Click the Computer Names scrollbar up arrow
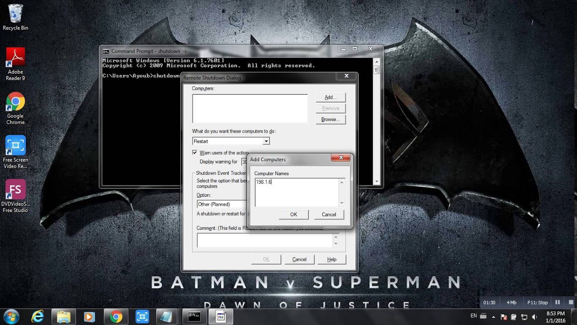 (342, 182)
